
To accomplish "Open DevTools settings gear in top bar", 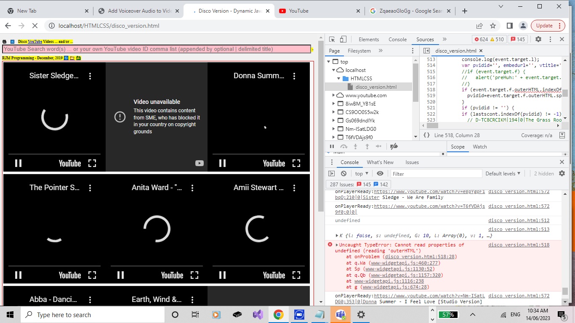I will (538, 39).
